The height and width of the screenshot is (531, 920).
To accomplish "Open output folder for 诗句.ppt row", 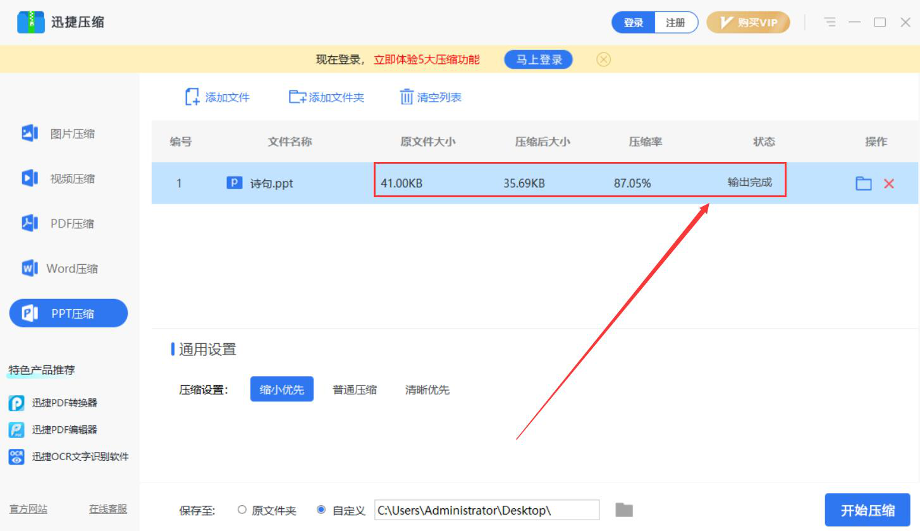I will click(864, 183).
